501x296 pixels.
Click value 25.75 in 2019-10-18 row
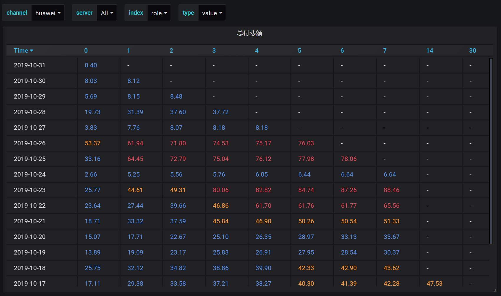(92, 268)
